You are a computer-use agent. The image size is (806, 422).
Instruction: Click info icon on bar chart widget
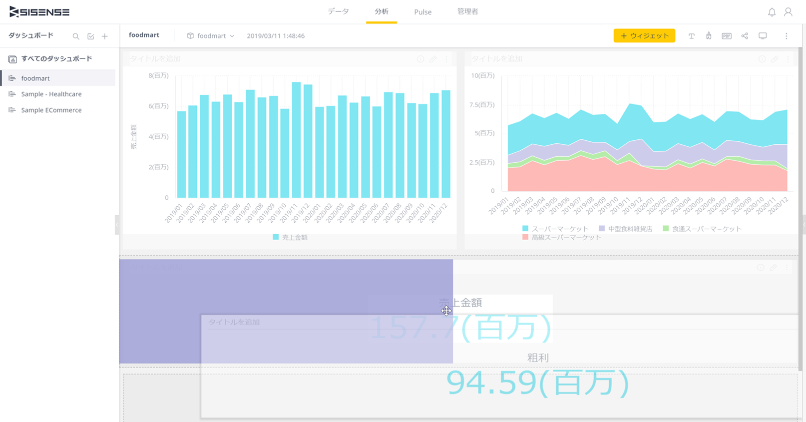(x=420, y=59)
